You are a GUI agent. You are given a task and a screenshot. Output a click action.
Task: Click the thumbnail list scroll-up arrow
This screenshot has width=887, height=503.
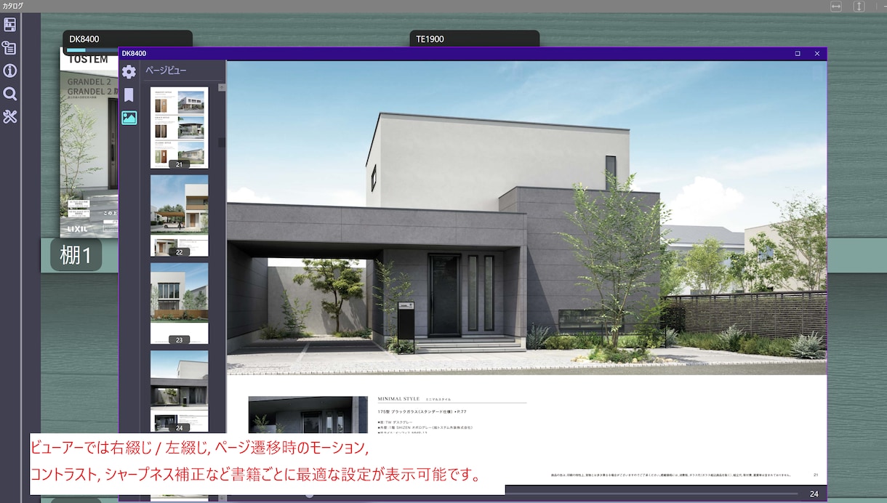tap(222, 88)
